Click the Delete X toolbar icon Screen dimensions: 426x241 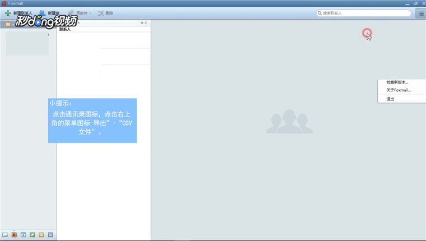[101, 13]
